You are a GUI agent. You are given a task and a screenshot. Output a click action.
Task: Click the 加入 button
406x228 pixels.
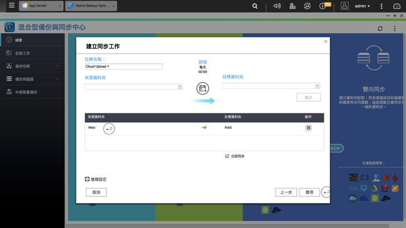(308, 97)
